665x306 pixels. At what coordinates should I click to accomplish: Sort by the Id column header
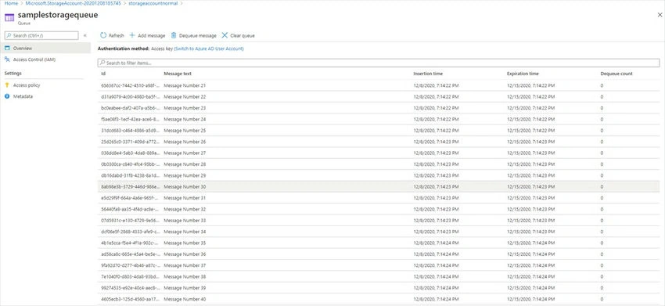click(103, 74)
